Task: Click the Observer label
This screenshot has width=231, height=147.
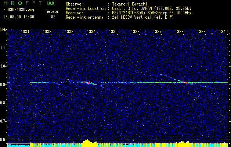Action: coord(75,4)
